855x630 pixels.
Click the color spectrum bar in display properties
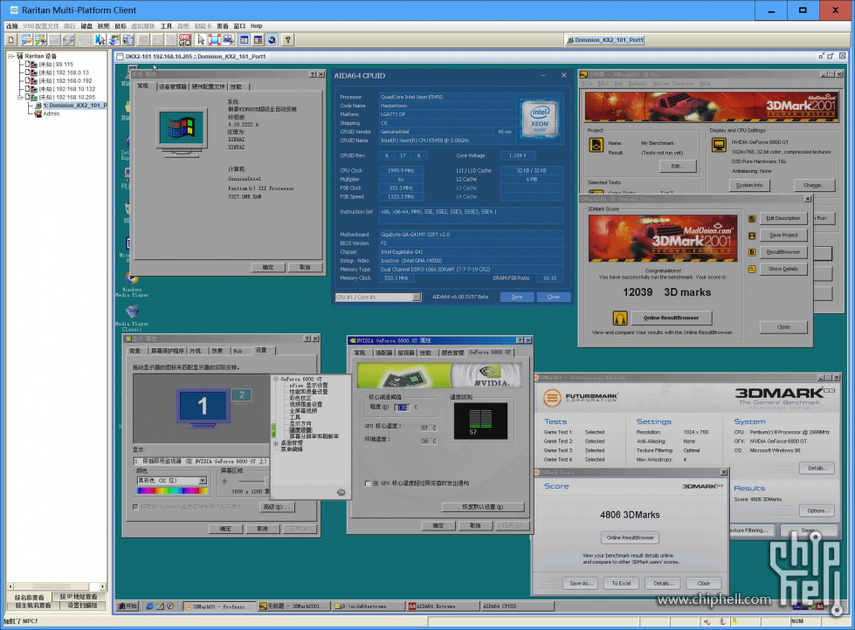[x=172, y=490]
